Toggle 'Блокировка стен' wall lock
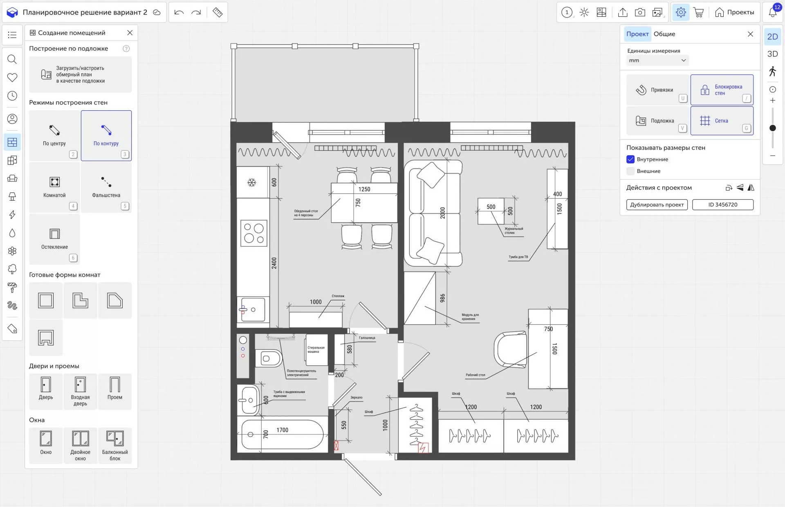Viewport: 785px width, 507px height. (722, 90)
